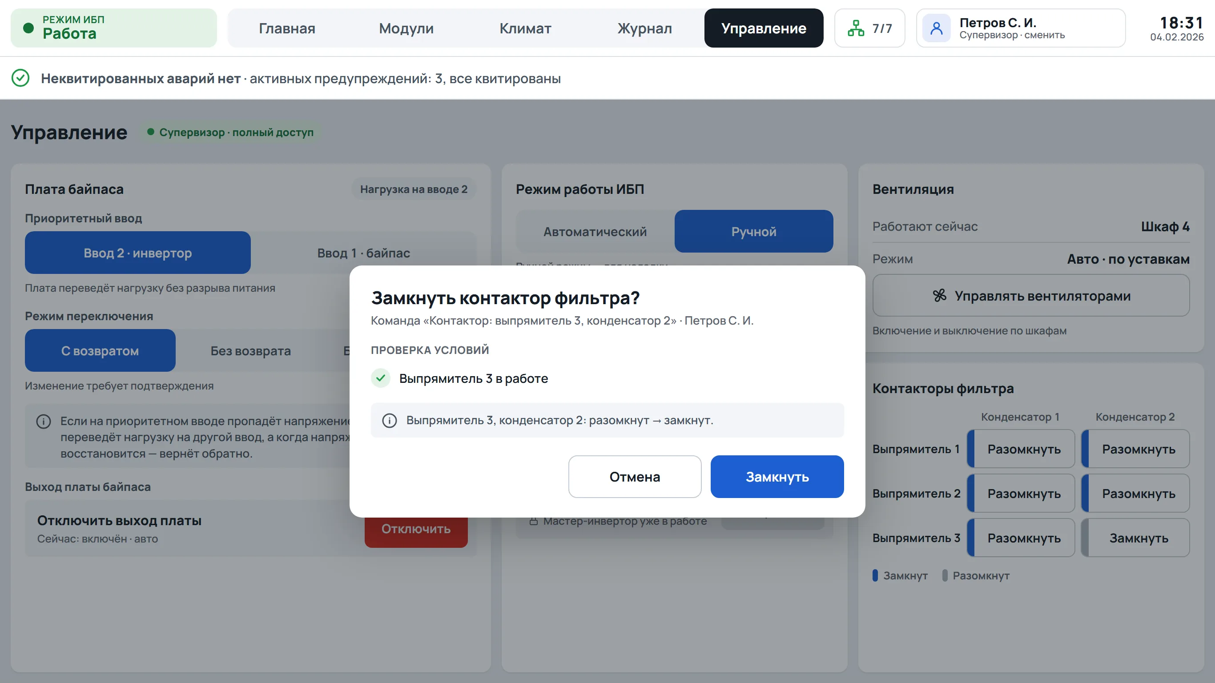Click the gray Разомкнут legend marker
This screenshot has width=1215, height=683.
[944, 575]
